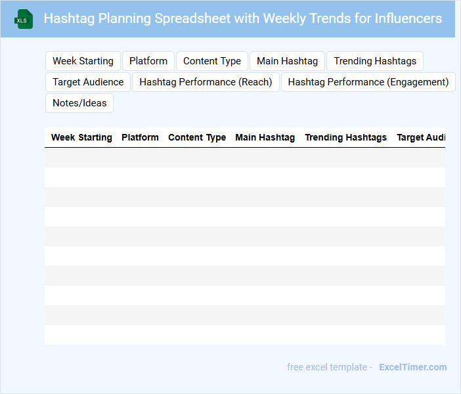Click the Content Type tag
Image resolution: width=461 pixels, height=394 pixels.
(x=212, y=61)
